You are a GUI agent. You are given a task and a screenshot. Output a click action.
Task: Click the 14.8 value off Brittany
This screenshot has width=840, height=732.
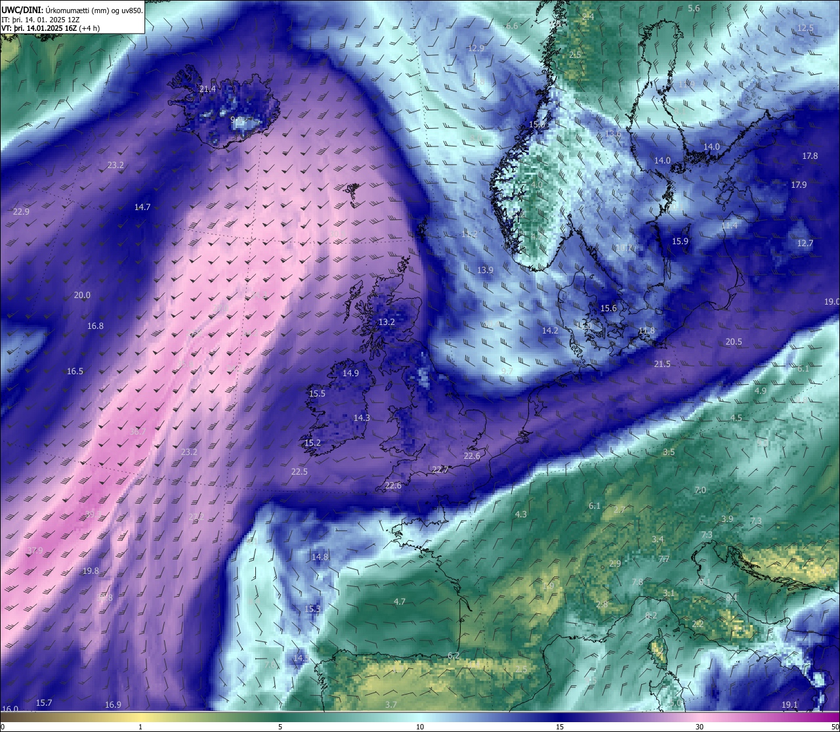pos(320,557)
